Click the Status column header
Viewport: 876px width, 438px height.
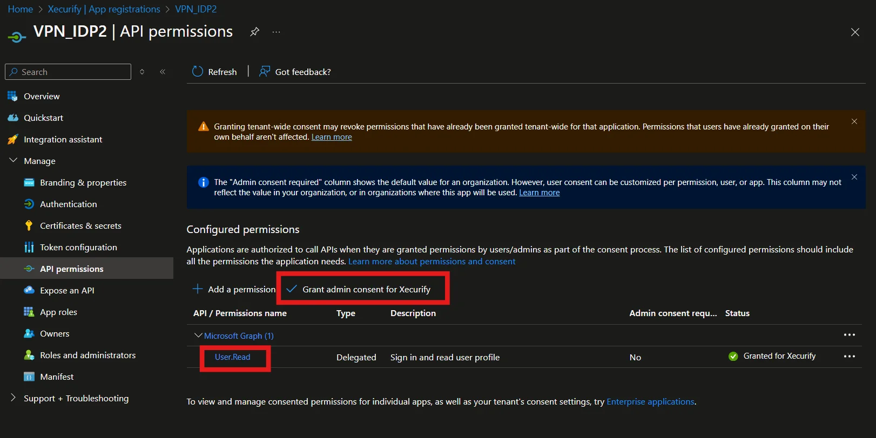point(737,313)
